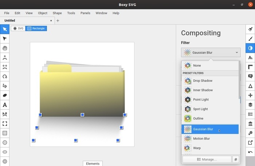The height and width of the screenshot is (166, 255).
Task: Select the Blob brush tool
Action: (x=5, y=95)
